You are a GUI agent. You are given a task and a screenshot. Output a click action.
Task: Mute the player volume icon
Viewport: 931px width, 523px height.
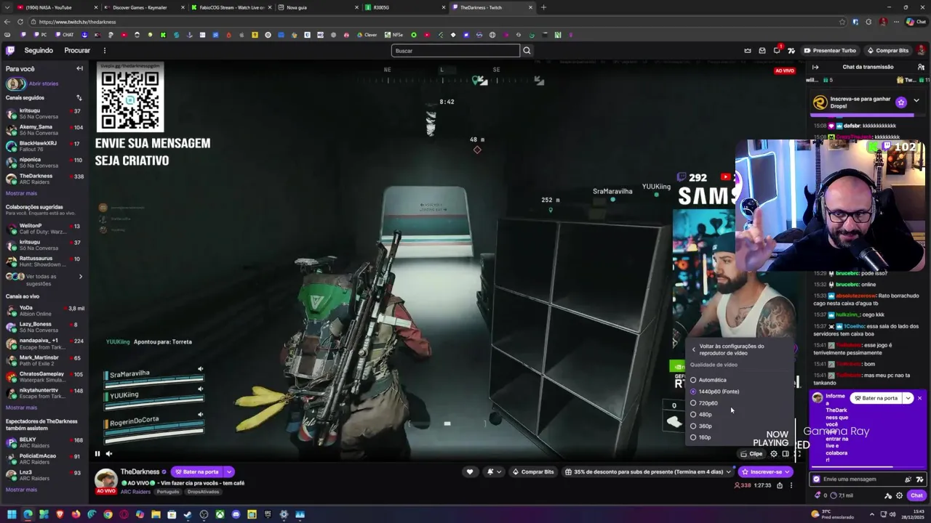coord(109,454)
